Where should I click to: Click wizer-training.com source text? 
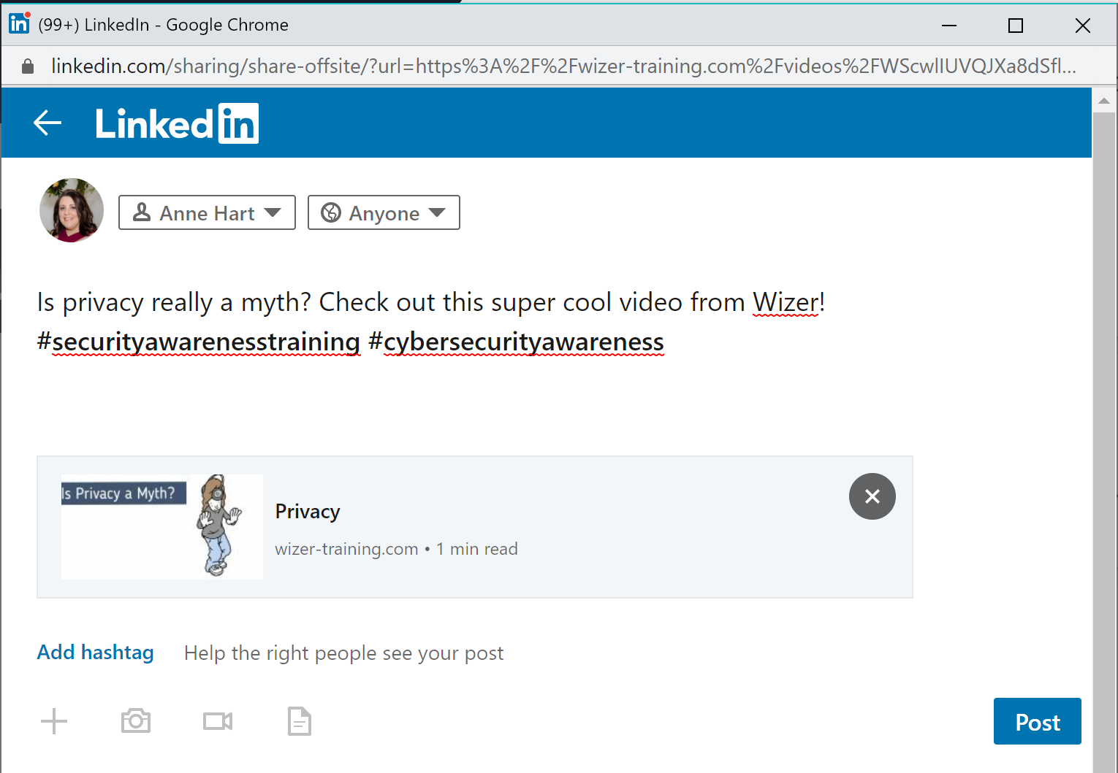click(346, 549)
